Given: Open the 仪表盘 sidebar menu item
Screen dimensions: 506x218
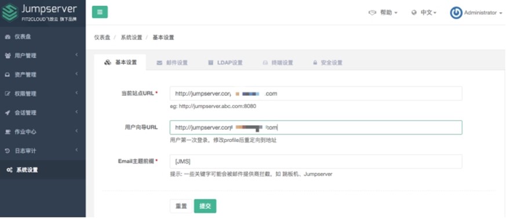Looking at the screenshot, I should click(x=43, y=37).
